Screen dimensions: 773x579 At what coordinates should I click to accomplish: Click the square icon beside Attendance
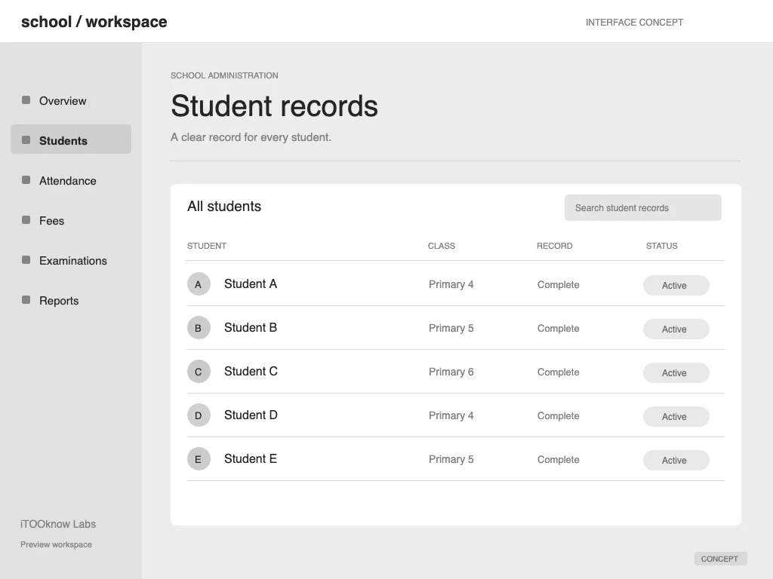pos(26,179)
